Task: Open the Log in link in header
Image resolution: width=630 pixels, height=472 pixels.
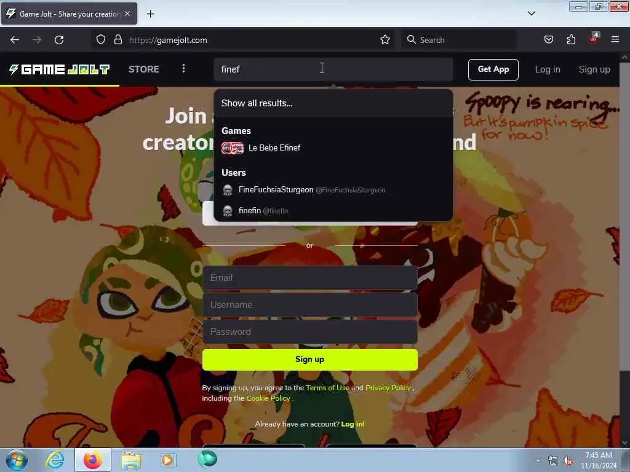Action: (x=547, y=69)
